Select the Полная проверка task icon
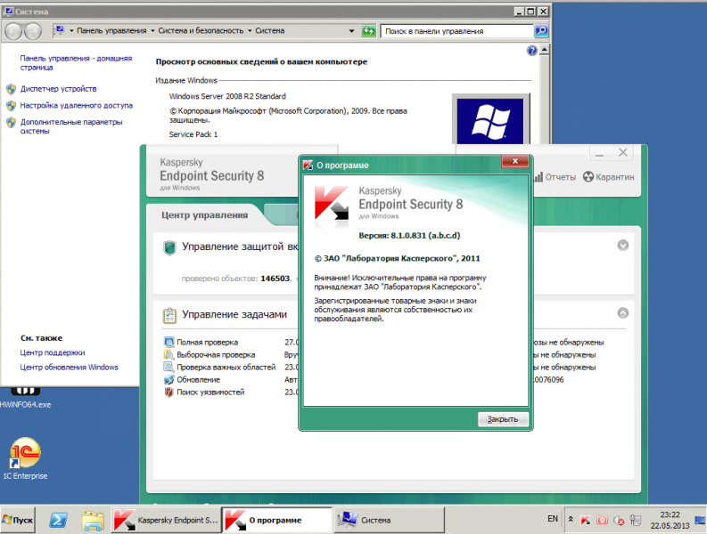This screenshot has height=534, width=707. [169, 342]
